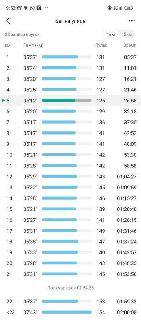Tap the back arrow icon
141x333 pixels.
pos(8,21)
